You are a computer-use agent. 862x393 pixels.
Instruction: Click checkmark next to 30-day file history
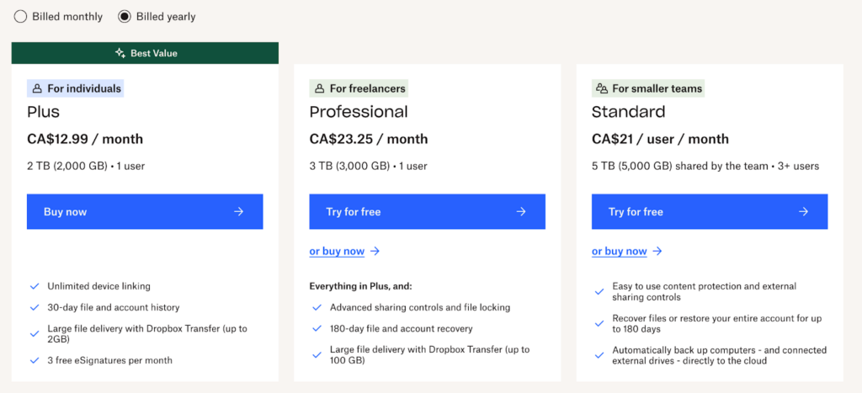point(35,307)
